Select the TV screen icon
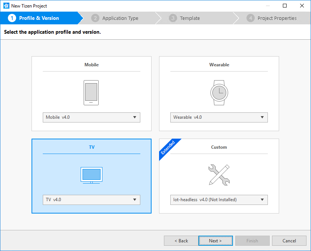This screenshot has width=311, height=251. coord(91,175)
